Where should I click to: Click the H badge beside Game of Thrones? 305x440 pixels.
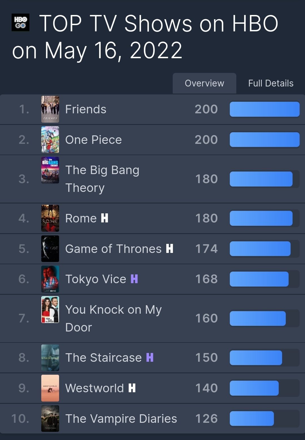click(x=170, y=249)
